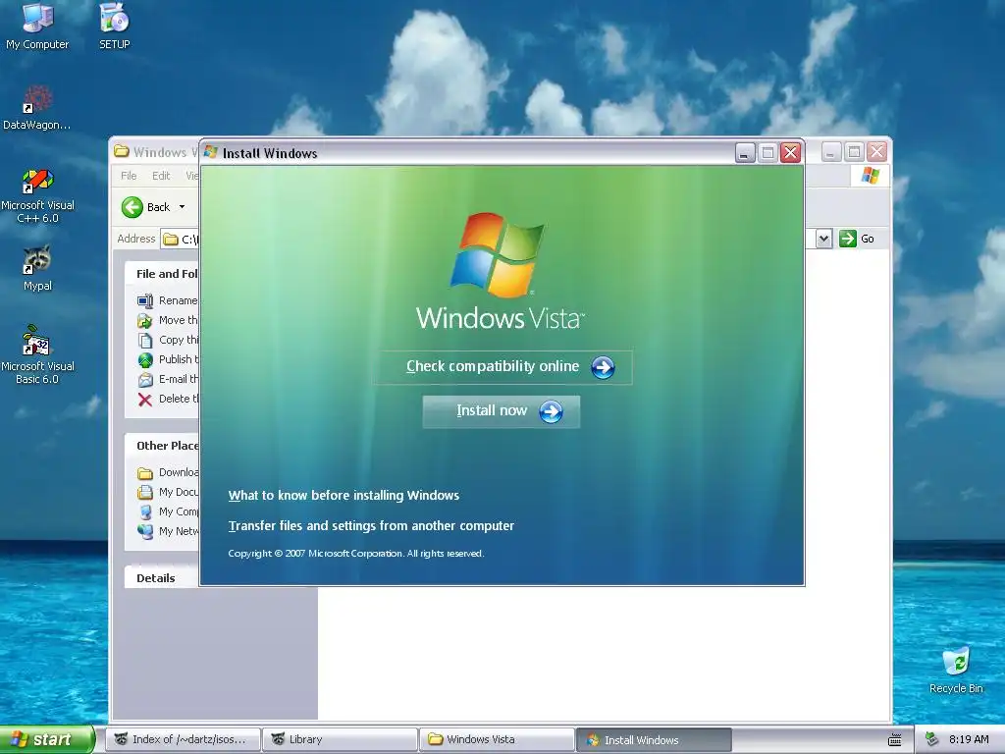
Task: Switch to Library taskbar item
Action: point(340,740)
